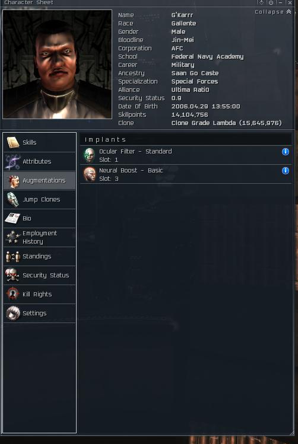Image resolution: width=298 pixels, height=444 pixels.
Task: Show info for Ocular Filter - Standard
Action: click(286, 152)
